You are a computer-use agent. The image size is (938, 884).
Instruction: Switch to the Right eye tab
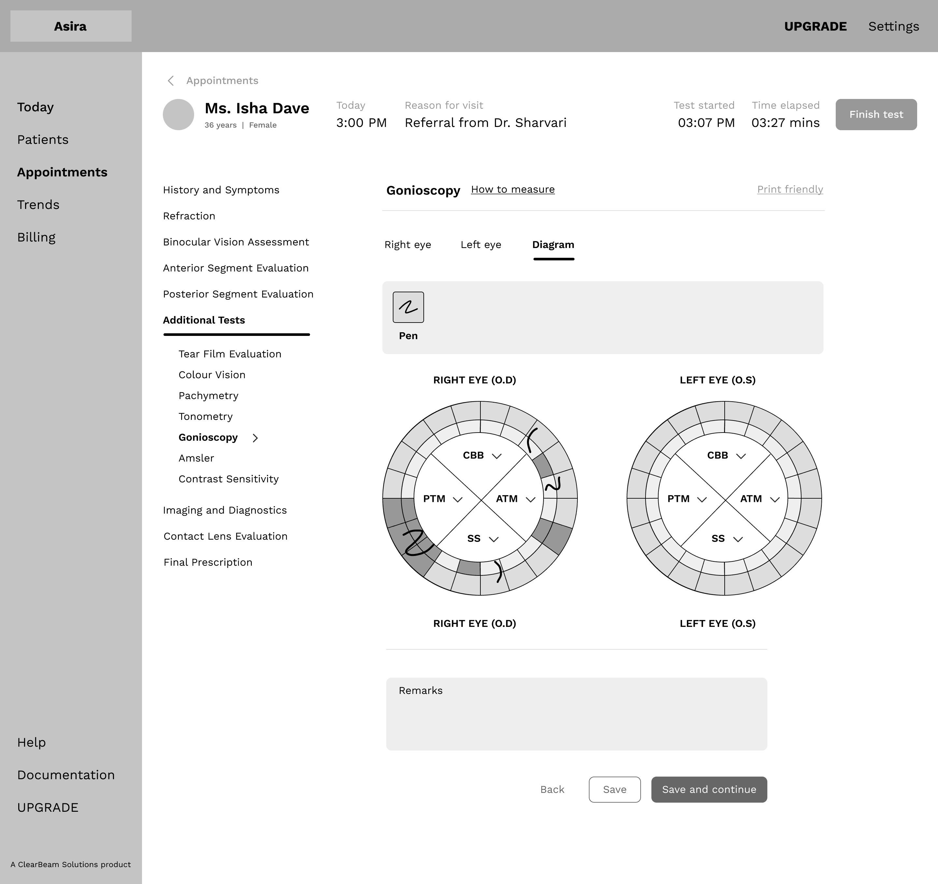[408, 245]
